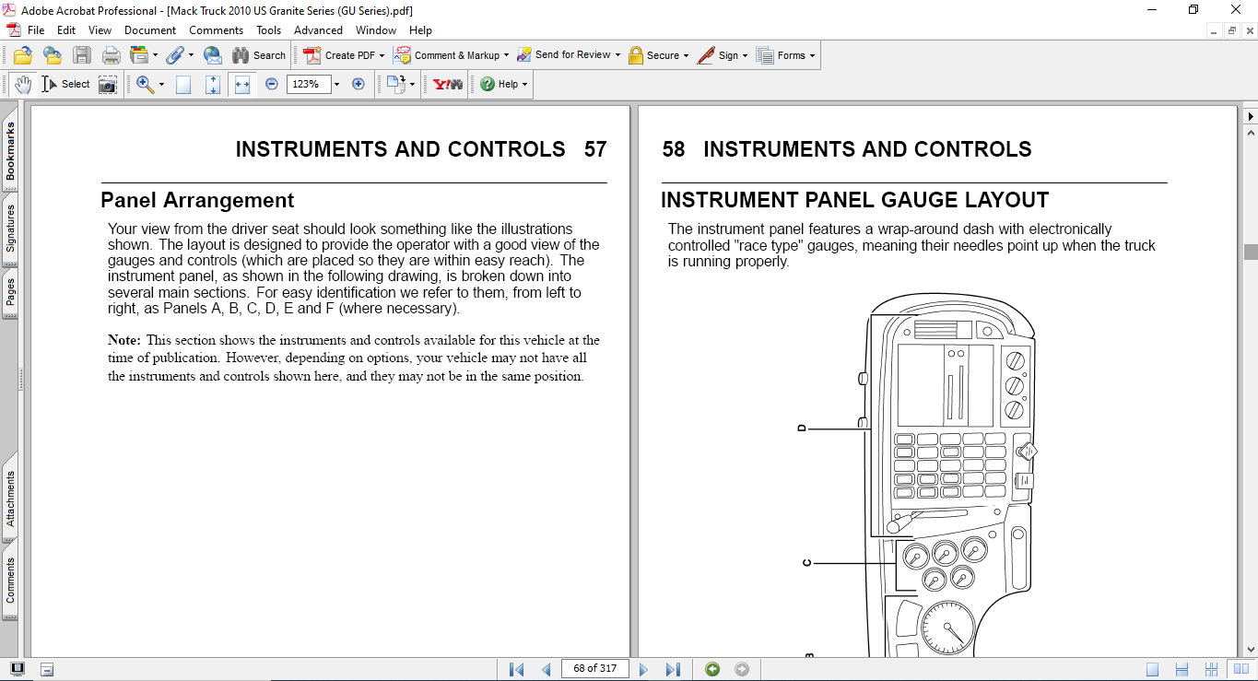1258x681 pixels.
Task: Open the Bookmarks side panel tab
Action: coord(10,152)
